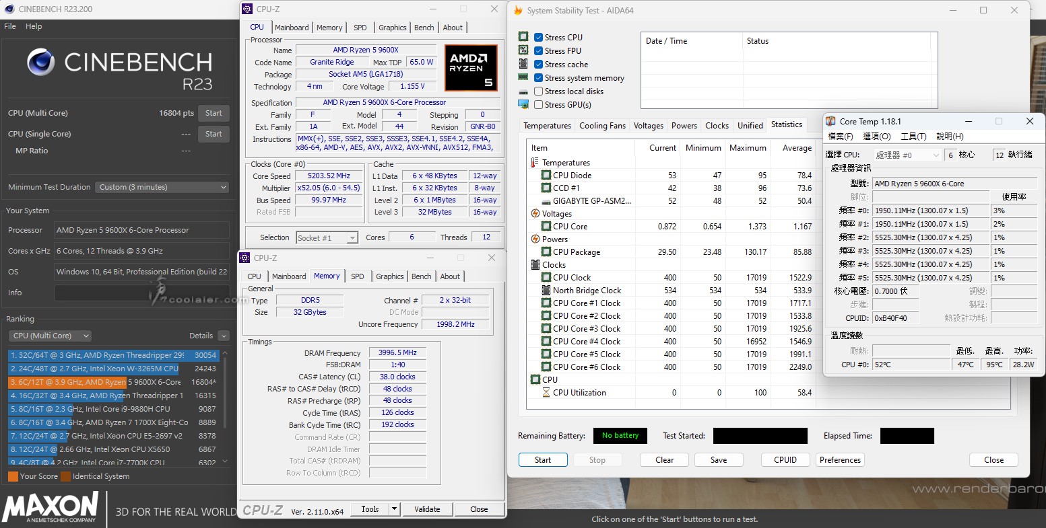
Task: Click the AIDA64 Clear button
Action: click(x=664, y=460)
